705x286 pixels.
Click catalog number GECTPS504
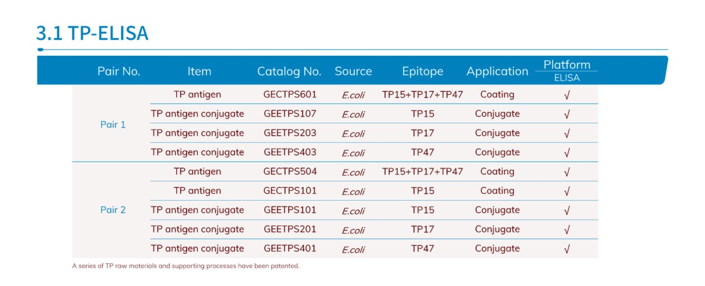[x=290, y=171]
